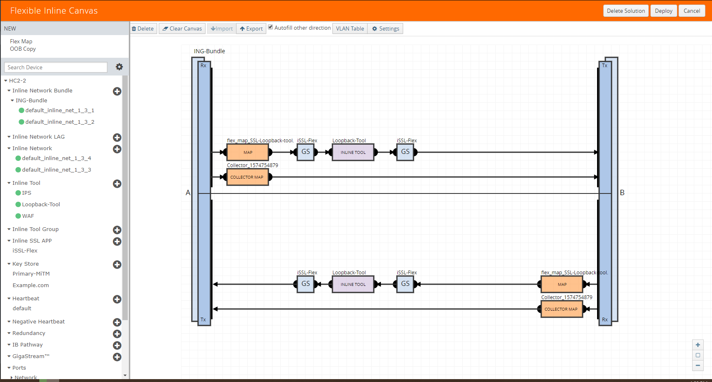The height and width of the screenshot is (382, 712).
Task: Add a new GigaStream entry
Action: point(117,357)
